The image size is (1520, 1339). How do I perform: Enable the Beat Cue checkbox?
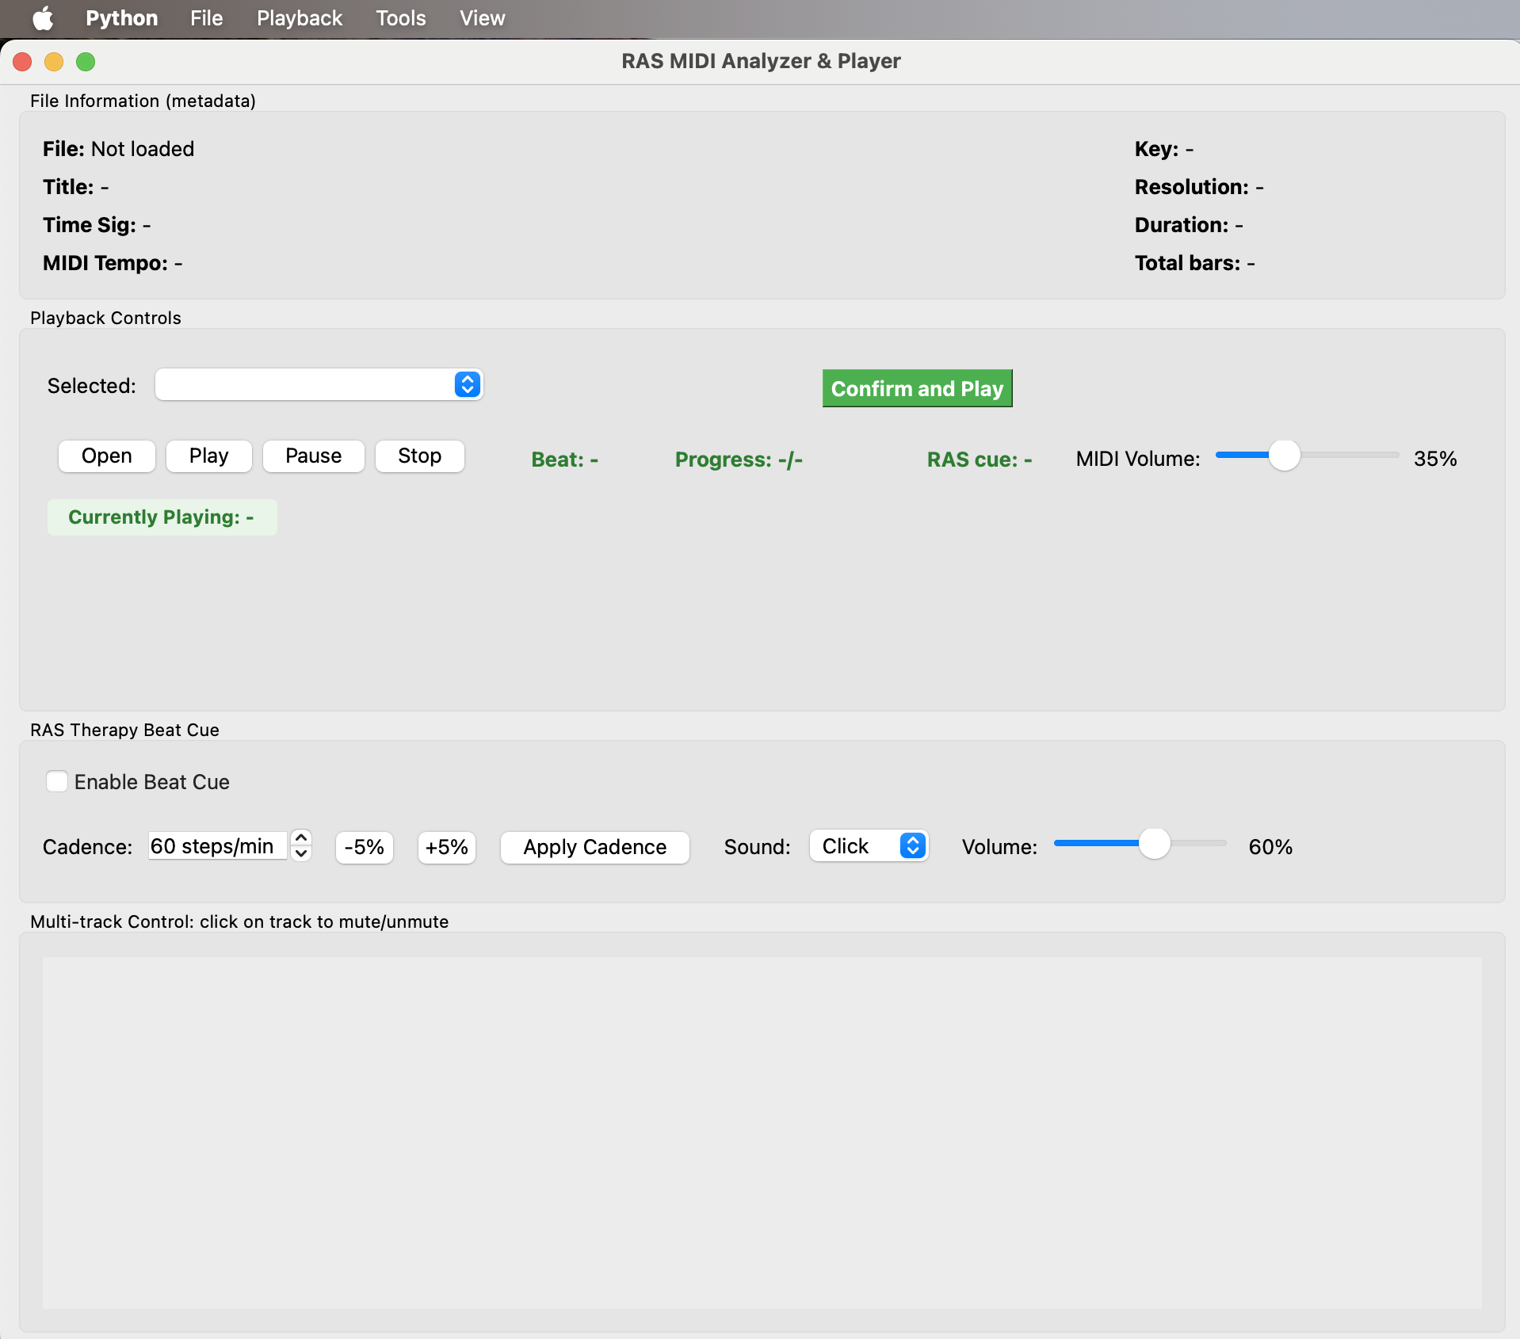pos(57,782)
